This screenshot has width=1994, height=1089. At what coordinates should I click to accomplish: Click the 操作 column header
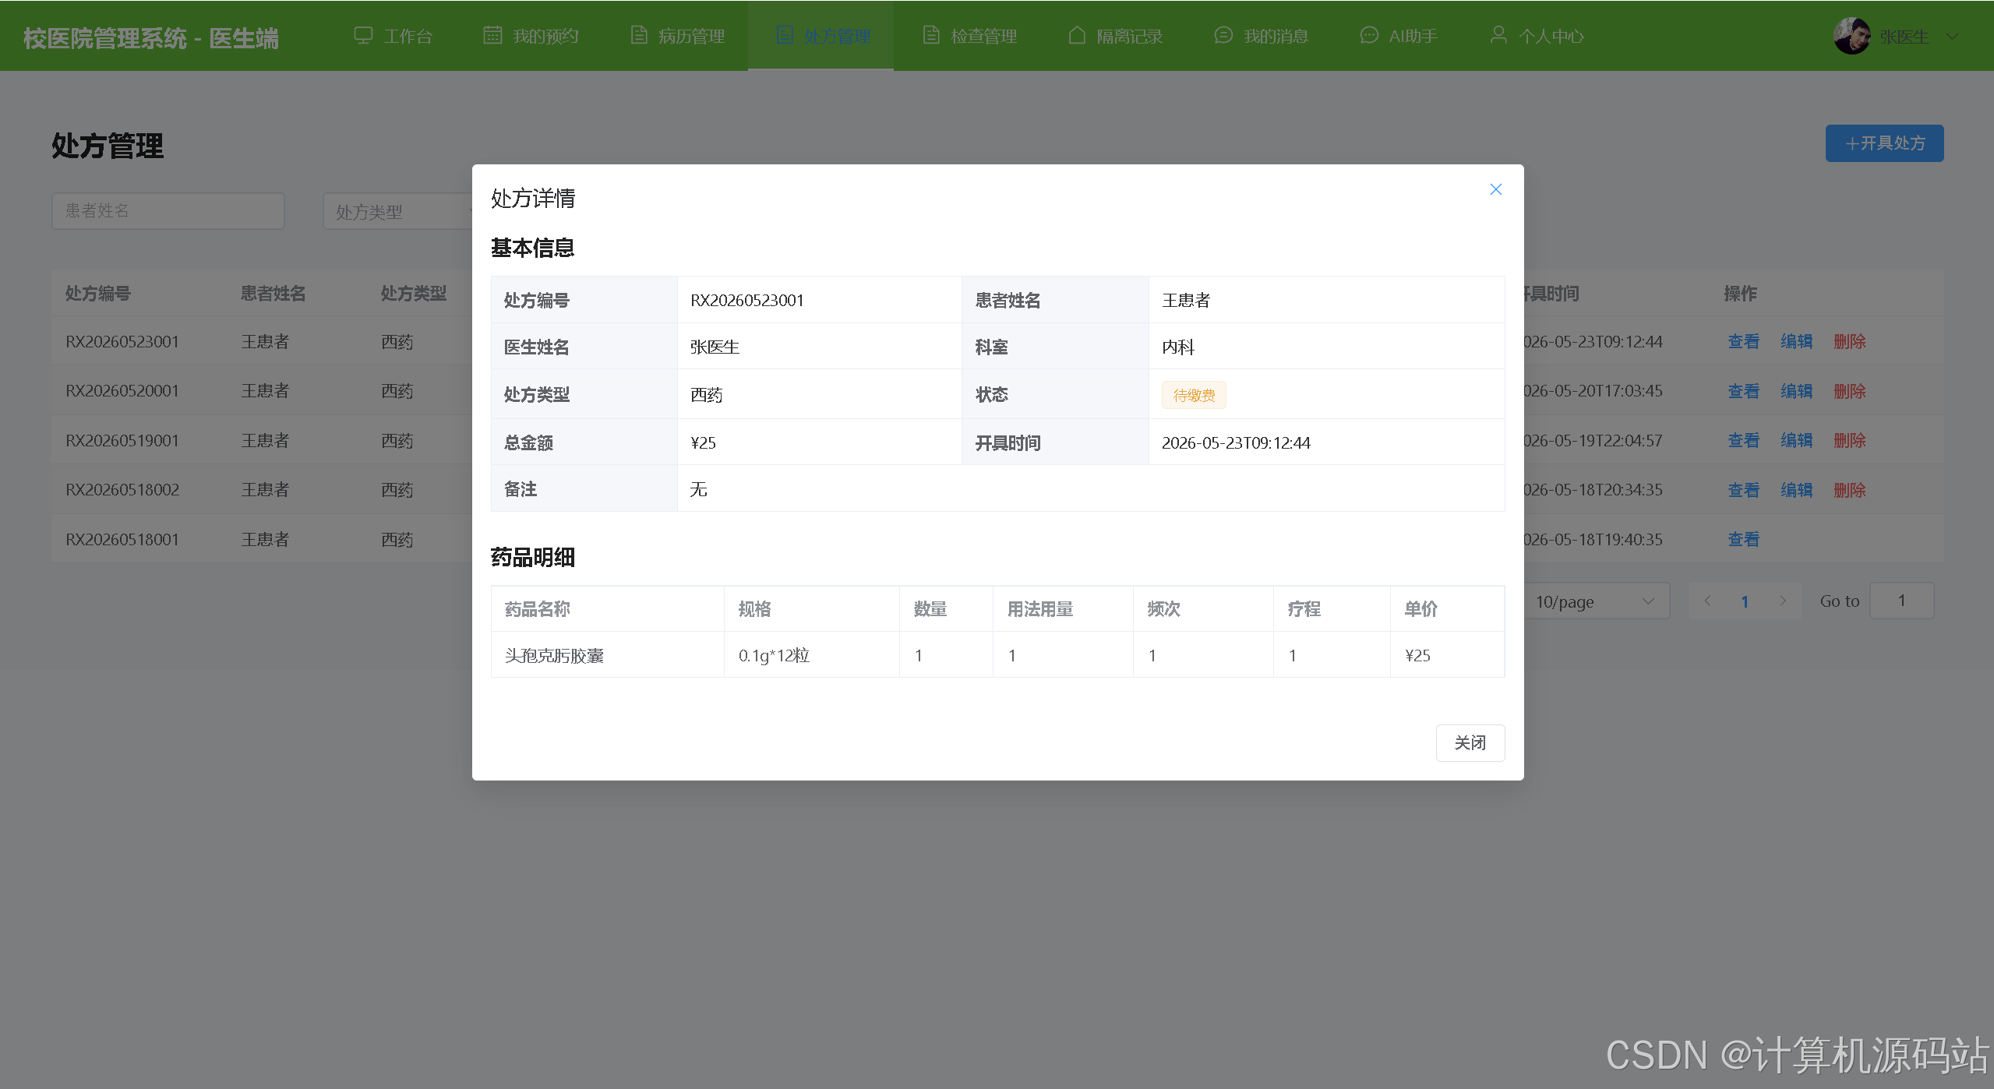[1740, 294]
